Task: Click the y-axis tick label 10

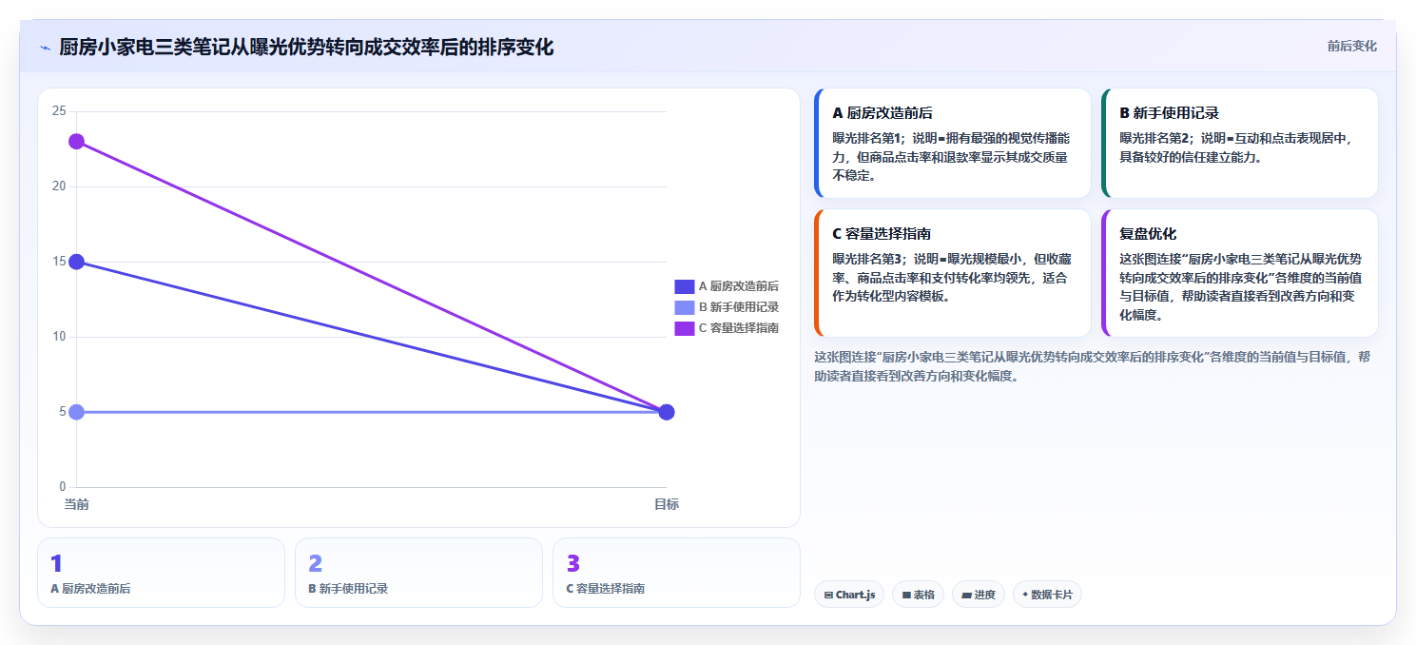Action: (x=59, y=337)
